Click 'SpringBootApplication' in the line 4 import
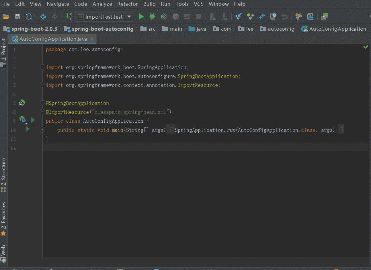The image size is (371, 270). pos(208,76)
